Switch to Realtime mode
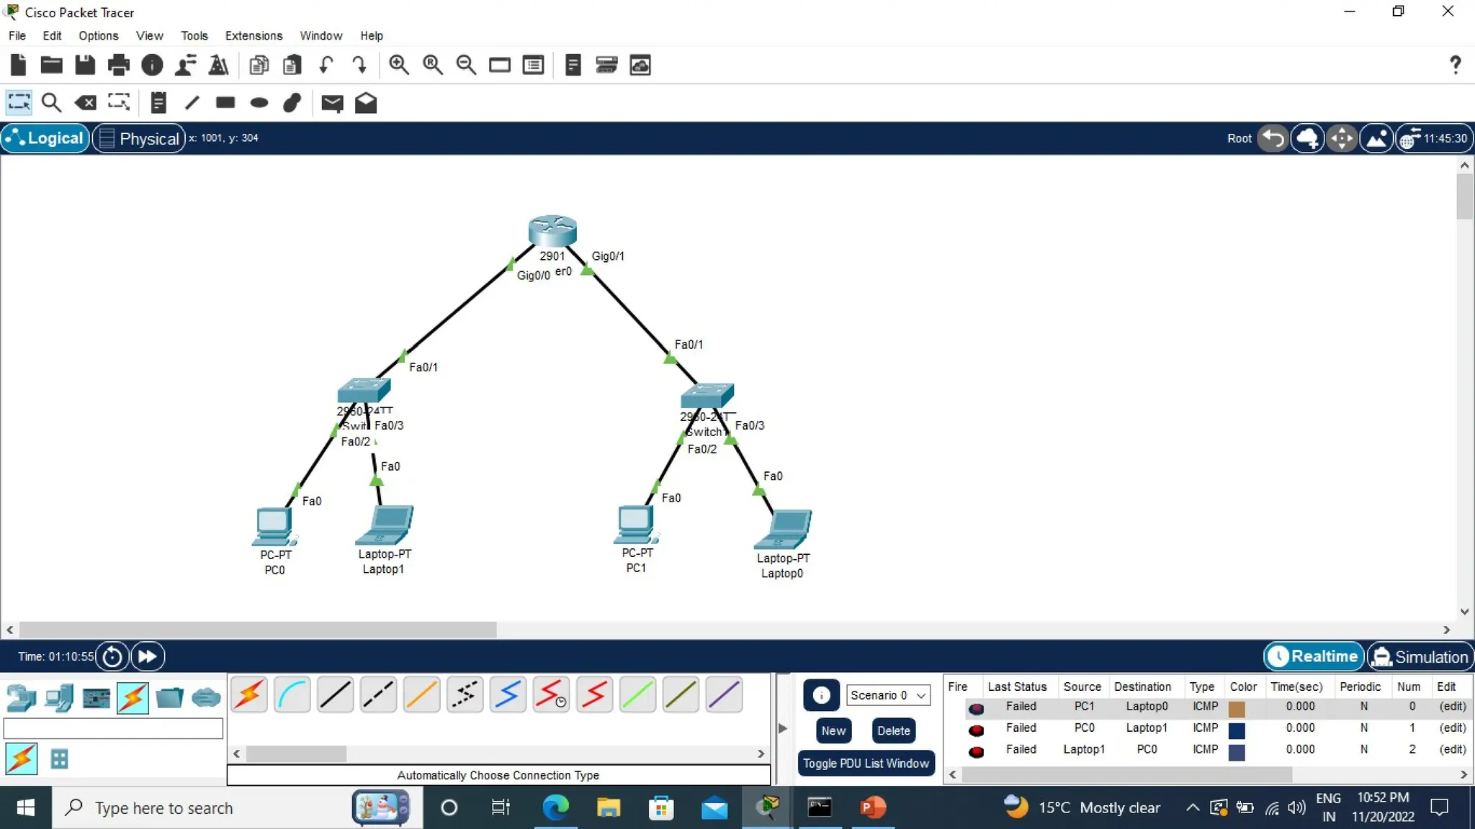This screenshot has height=829, width=1475. point(1314,656)
